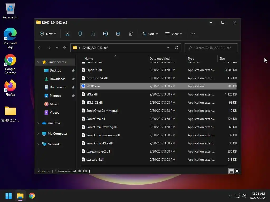Go forward with the right arrow
This screenshot has height=202, width=270.
tap(49, 48)
